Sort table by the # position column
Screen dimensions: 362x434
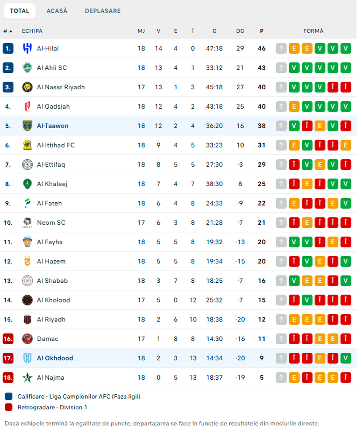click(x=8, y=31)
